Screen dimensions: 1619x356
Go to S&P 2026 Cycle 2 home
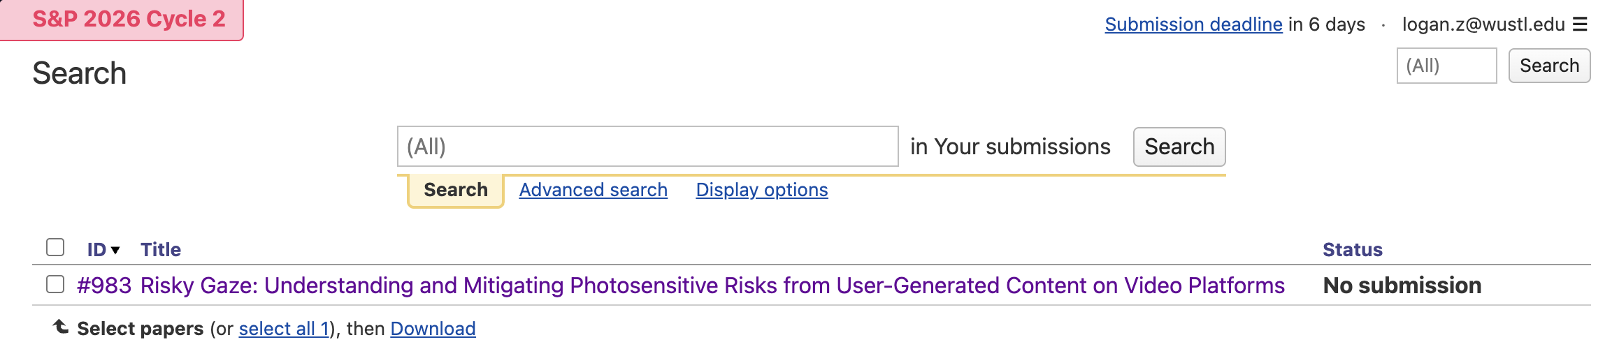[129, 19]
